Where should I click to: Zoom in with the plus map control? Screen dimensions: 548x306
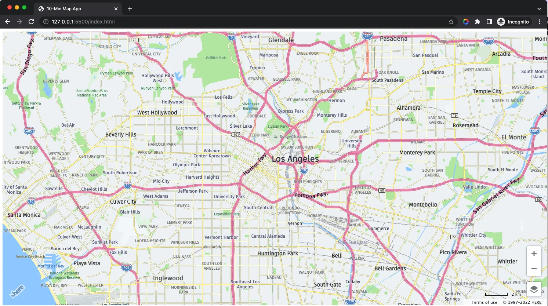pos(534,253)
